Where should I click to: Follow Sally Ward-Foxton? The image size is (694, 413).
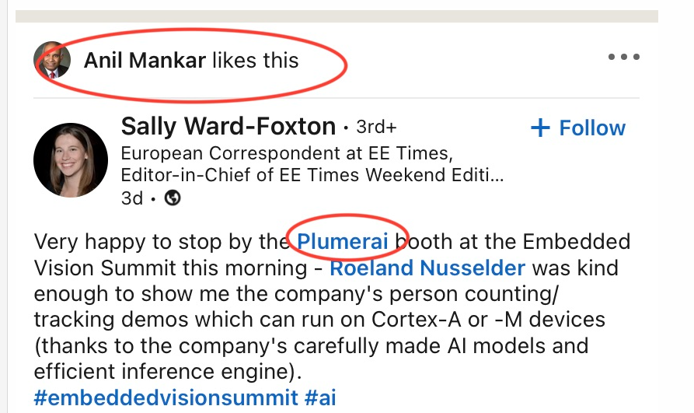pos(592,128)
